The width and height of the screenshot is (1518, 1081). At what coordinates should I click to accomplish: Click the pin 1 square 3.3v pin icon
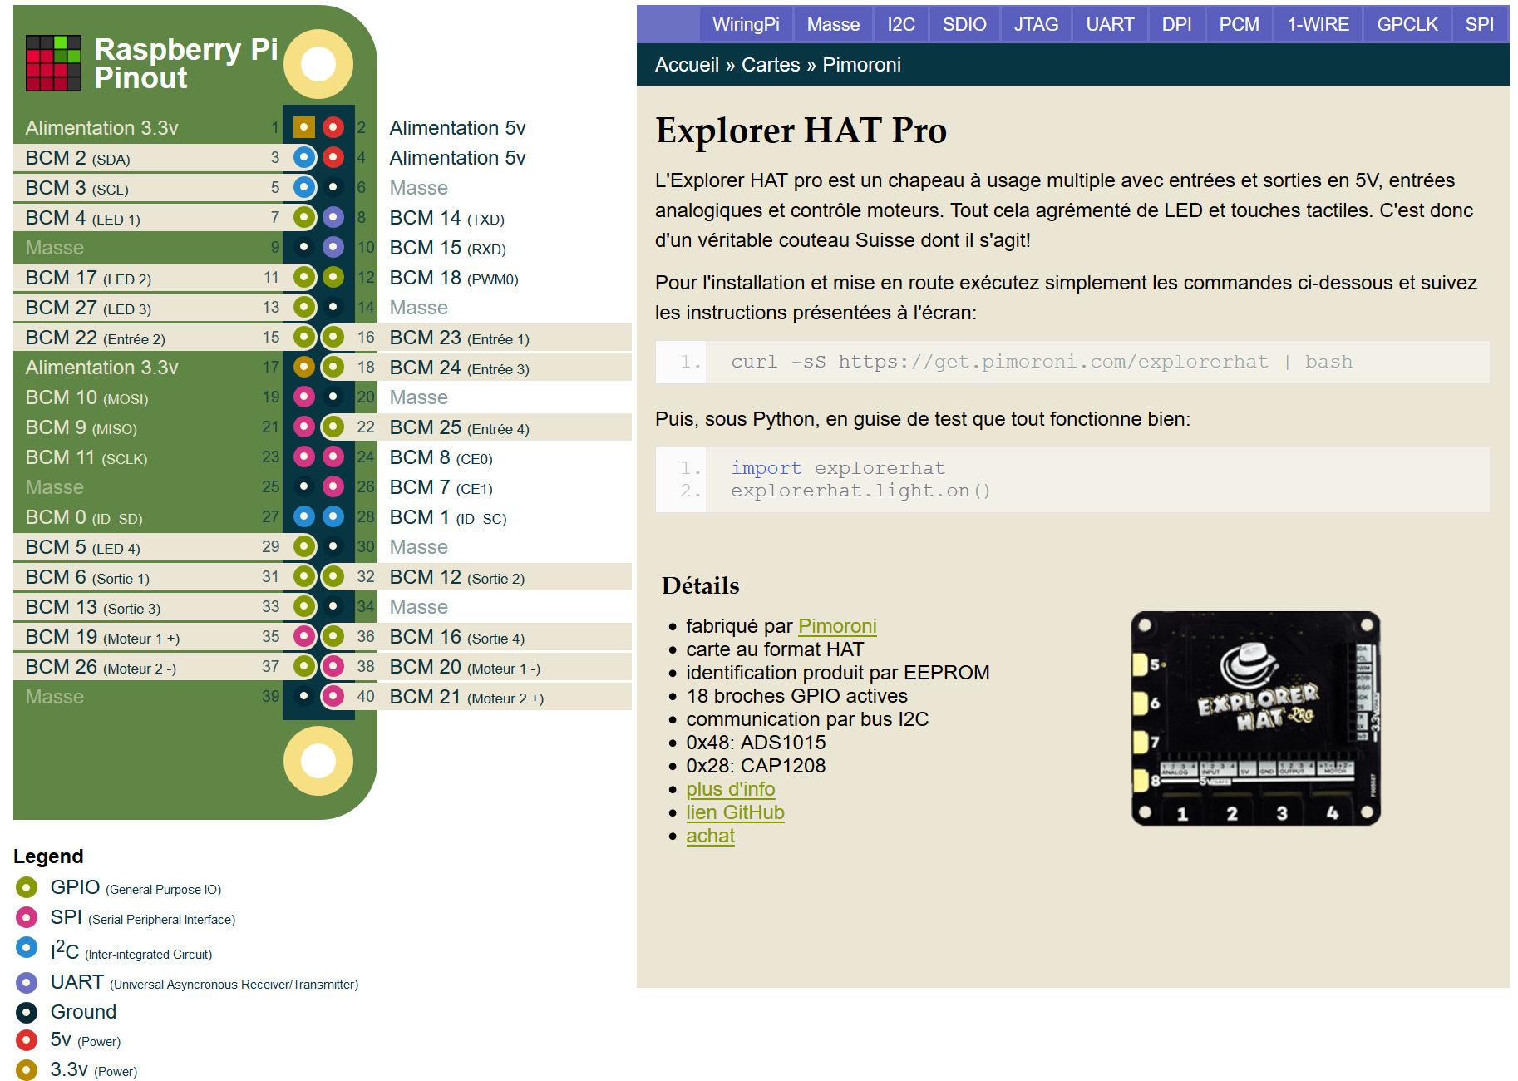click(304, 127)
